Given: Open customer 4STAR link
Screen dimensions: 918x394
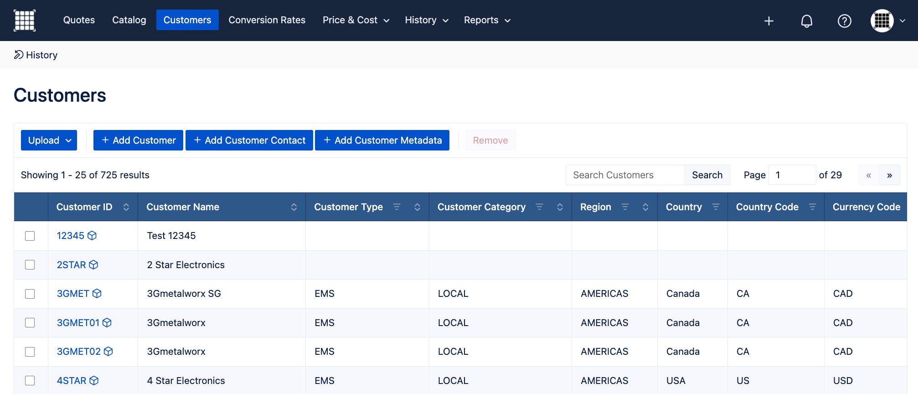Looking at the screenshot, I should click(72, 381).
